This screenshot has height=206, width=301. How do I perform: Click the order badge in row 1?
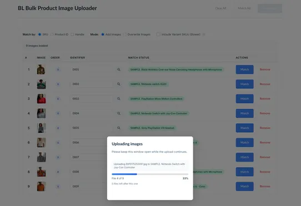[x=58, y=69]
